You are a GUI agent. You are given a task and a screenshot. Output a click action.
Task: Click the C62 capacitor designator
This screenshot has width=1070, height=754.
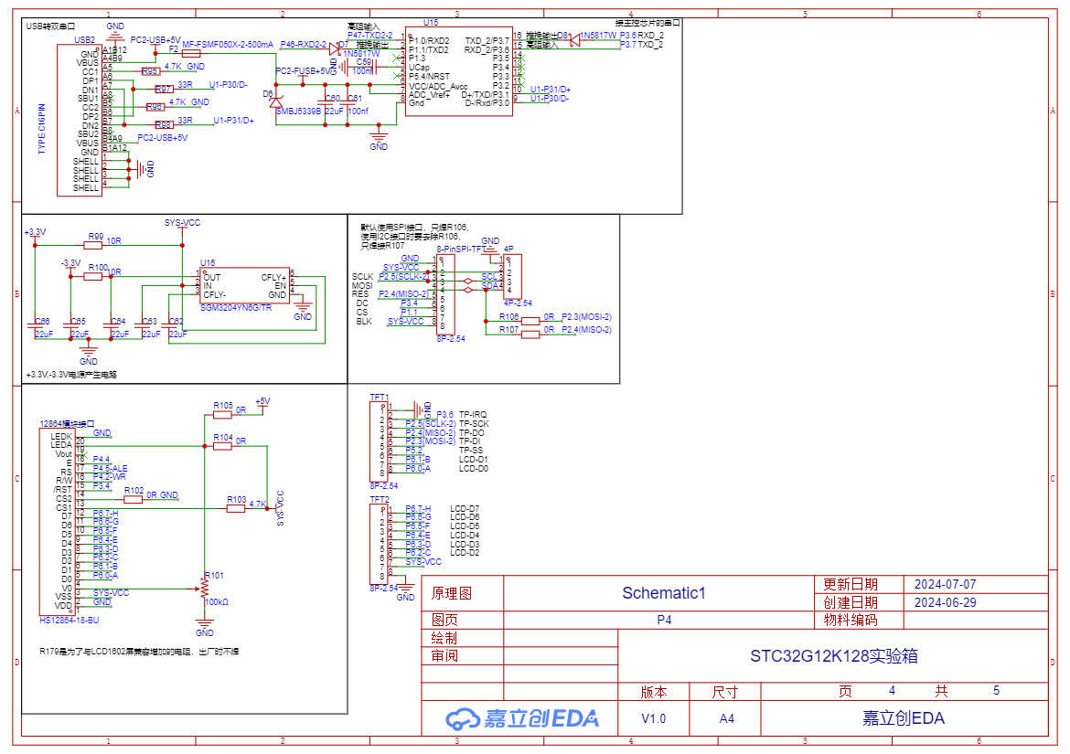[x=177, y=321]
